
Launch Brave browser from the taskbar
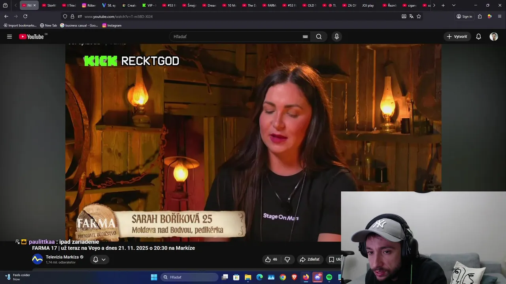294,277
